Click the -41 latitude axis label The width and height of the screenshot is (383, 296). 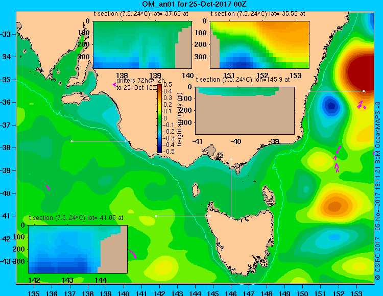[x=6, y=216]
